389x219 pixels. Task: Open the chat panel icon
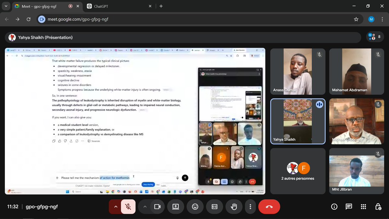pyautogui.click(x=349, y=207)
